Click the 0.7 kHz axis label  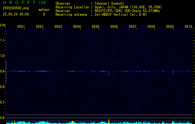pos(2,102)
